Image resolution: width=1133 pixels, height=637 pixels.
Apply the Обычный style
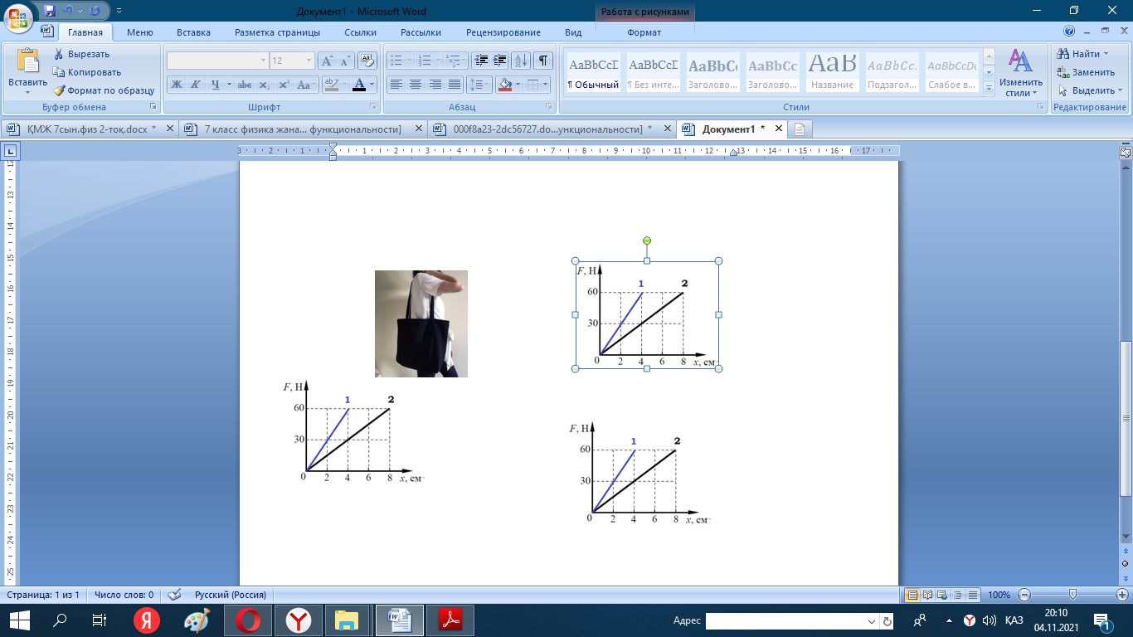tap(593, 72)
